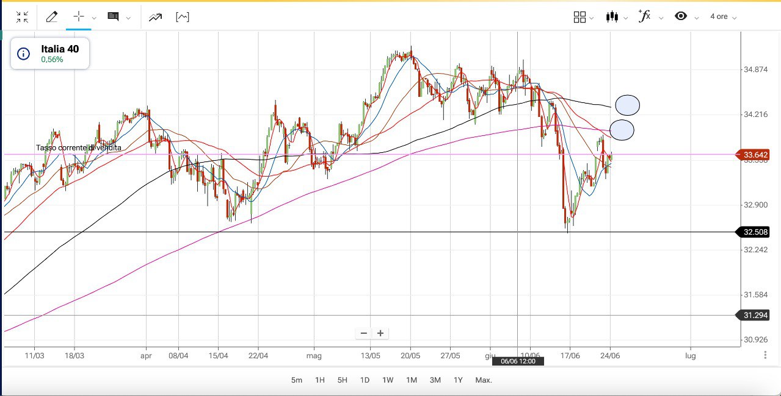Image resolution: width=781 pixels, height=396 pixels.
Task: Click the 32.508 black price level label
Action: point(755,232)
